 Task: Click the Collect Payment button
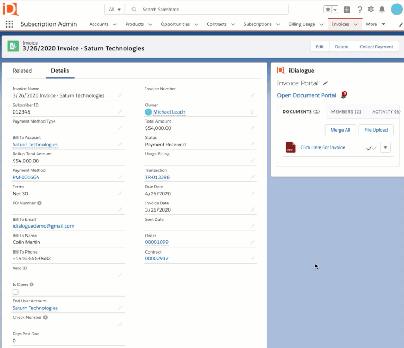[x=376, y=47]
